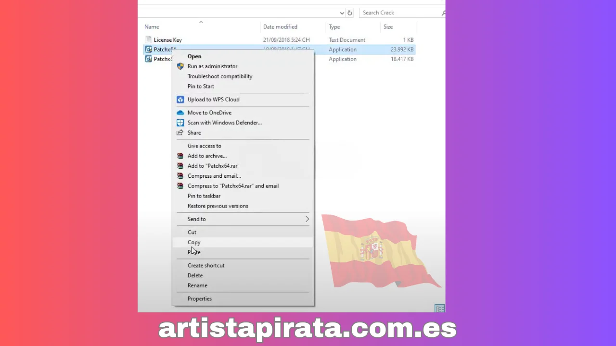Viewport: 616px width, 346px height.
Task: Click the 23.992 KB size cell
Action: tap(402, 49)
